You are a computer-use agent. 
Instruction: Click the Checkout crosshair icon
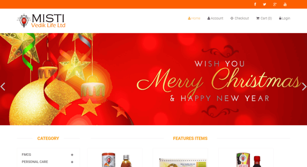pos(232,18)
